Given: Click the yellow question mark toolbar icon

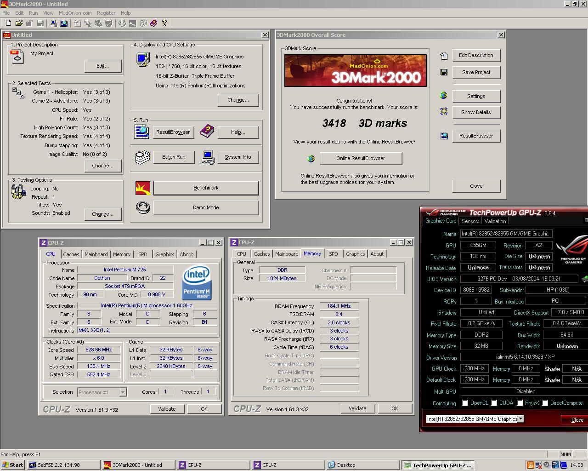Looking at the screenshot, I should (164, 23).
